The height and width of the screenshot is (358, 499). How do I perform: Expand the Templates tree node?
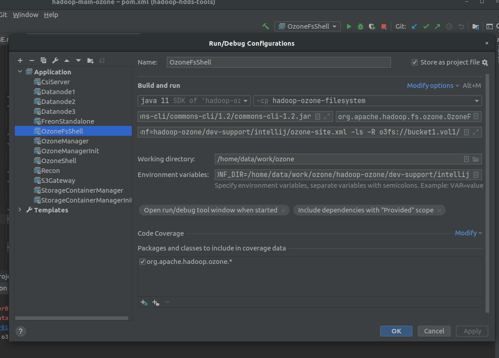coord(19,210)
